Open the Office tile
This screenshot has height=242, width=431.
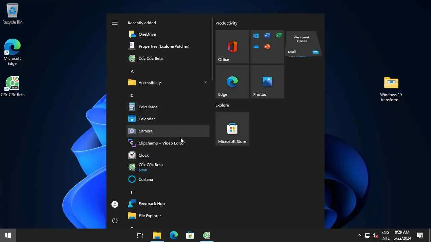[x=232, y=47]
